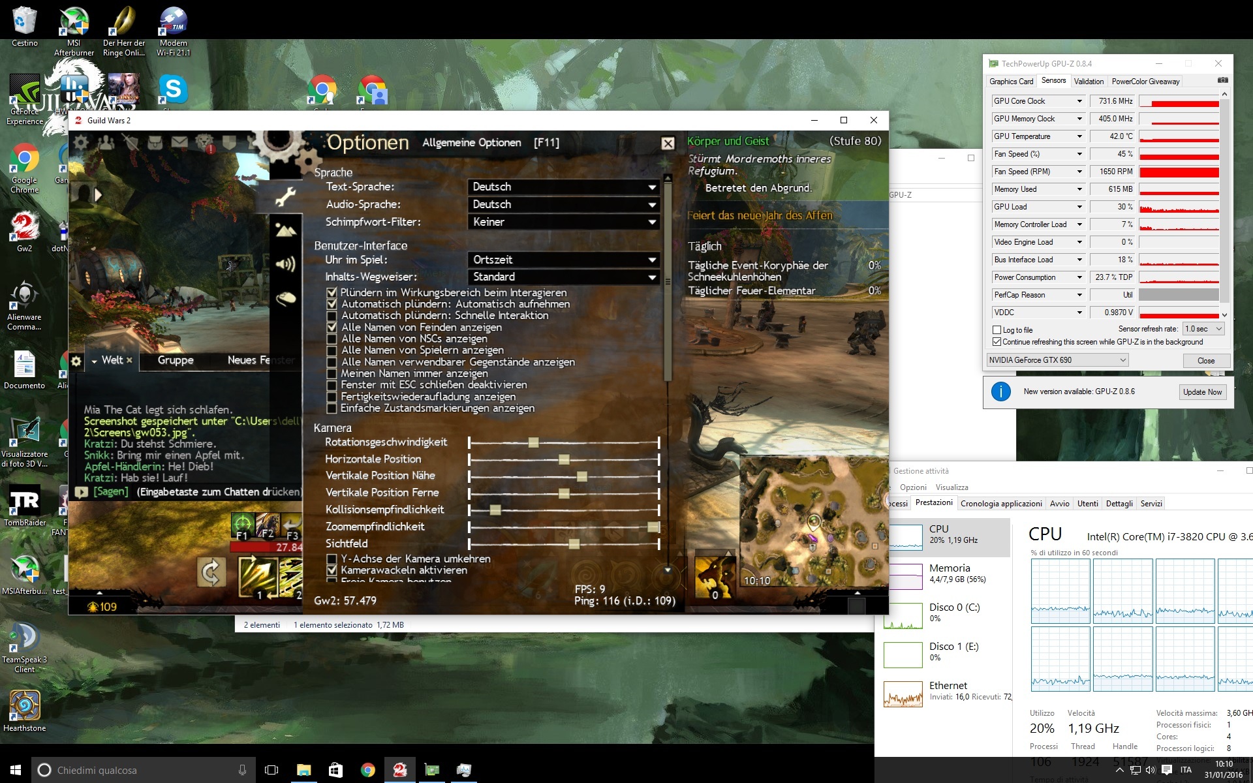Screen dimensions: 1253x783
Task: Close the Optionen panel with the X
Action: click(x=668, y=144)
